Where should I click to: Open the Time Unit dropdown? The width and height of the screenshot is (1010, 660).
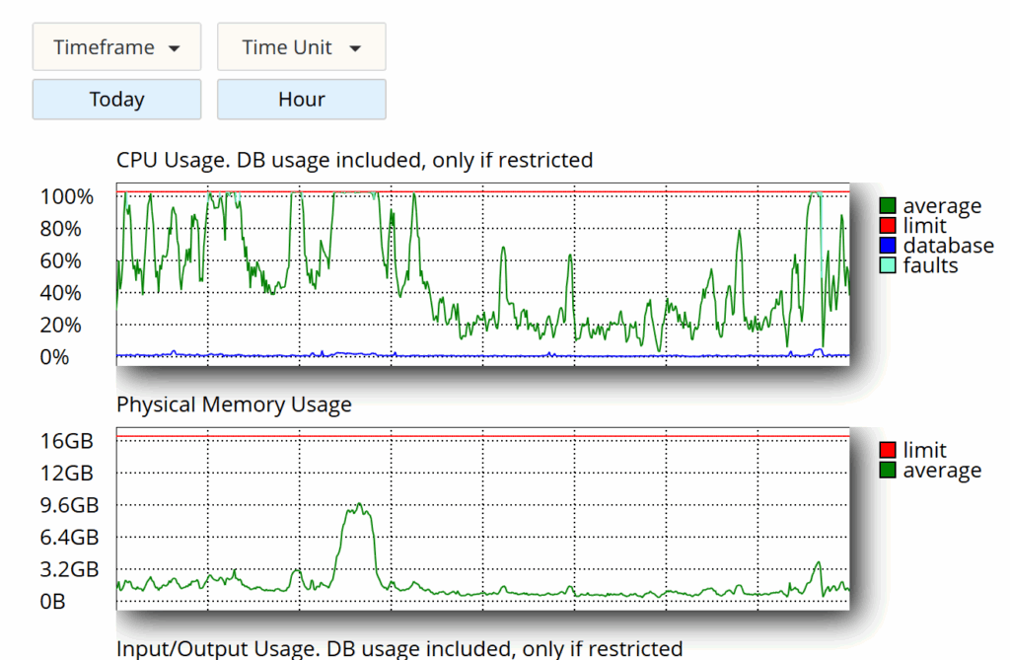[301, 46]
